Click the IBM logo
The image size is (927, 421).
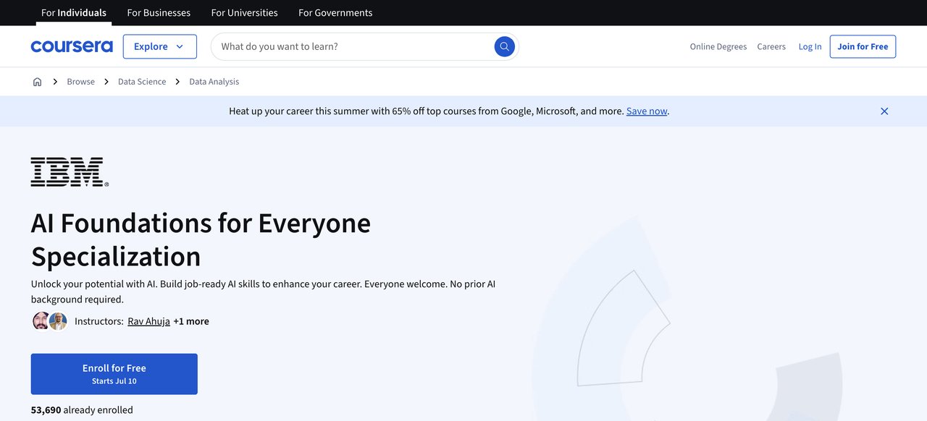pos(68,171)
